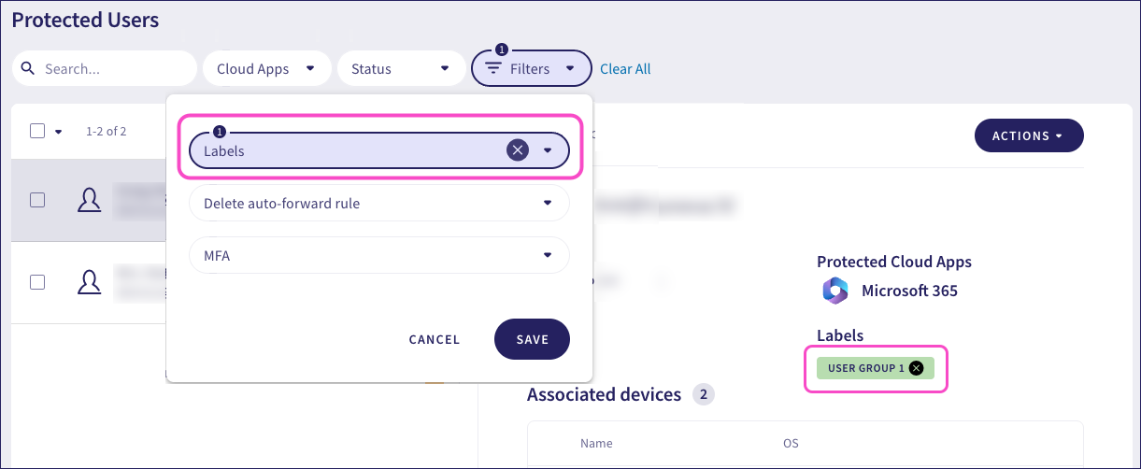Expand the MFA filter dropdown

pos(379,255)
